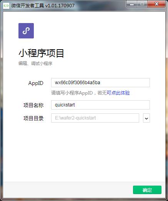Maximize the developer tools window
This screenshot has width=168, height=201.
click(142, 4)
